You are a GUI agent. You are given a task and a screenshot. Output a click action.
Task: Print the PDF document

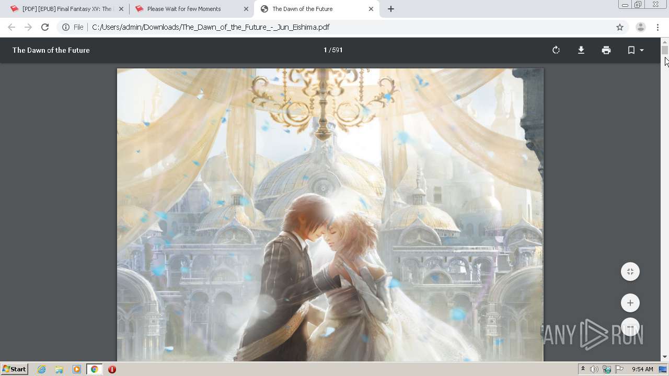(606, 50)
